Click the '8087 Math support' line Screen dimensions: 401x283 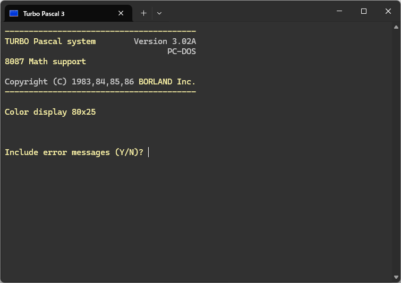[45, 62]
